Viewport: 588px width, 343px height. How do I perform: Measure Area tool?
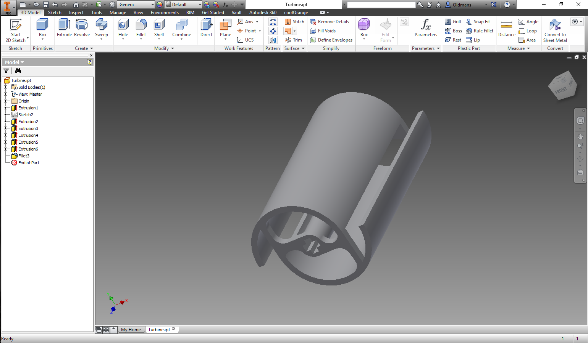coord(527,40)
